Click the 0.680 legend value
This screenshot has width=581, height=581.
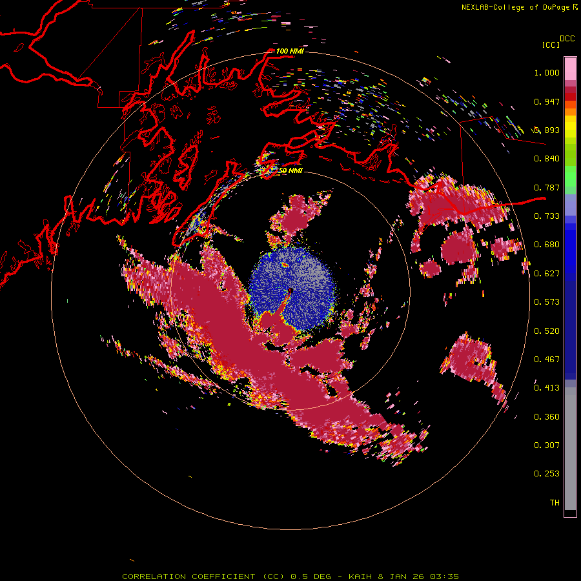pyautogui.click(x=547, y=245)
